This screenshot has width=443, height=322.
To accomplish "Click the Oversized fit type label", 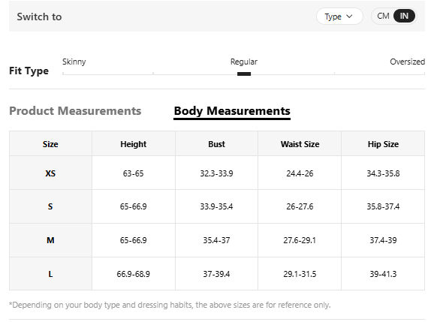I will 407,62.
